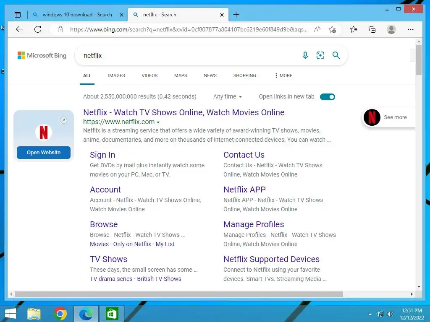This screenshot has height=322, width=430.
Task: Go back with the browser back arrow
Action: (19, 29)
